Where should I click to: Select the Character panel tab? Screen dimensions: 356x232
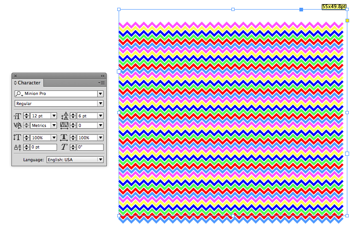tap(28, 83)
